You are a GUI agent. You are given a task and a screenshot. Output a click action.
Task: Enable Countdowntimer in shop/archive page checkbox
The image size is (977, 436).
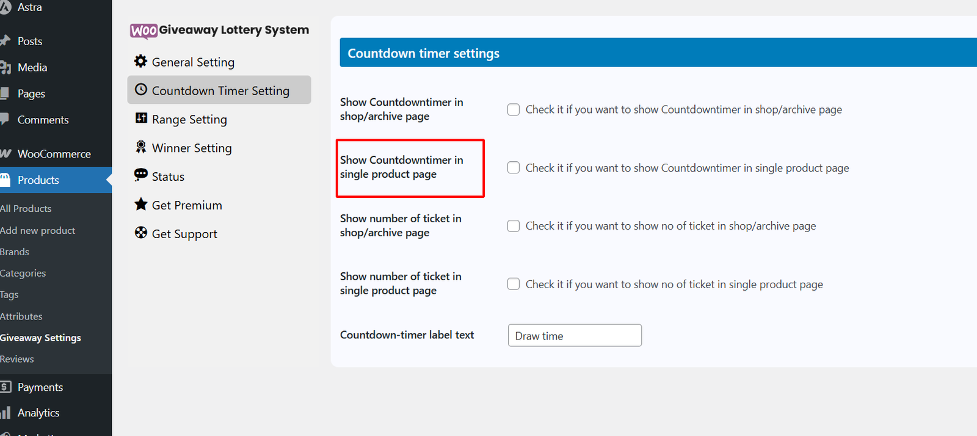(x=514, y=110)
